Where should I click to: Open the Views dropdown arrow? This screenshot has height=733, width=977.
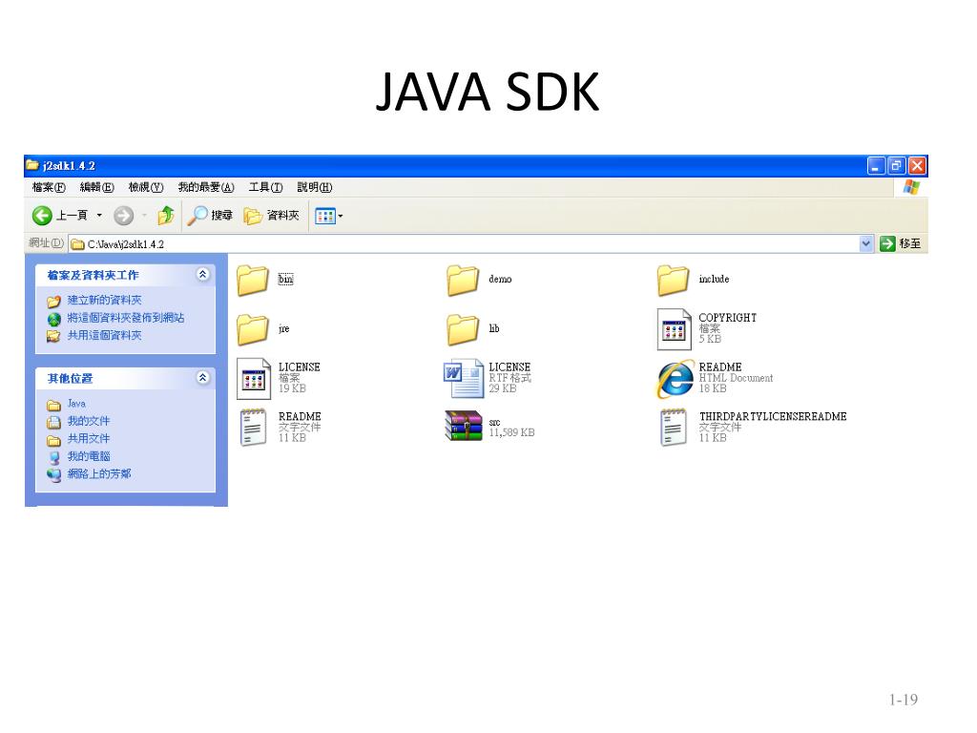[341, 217]
